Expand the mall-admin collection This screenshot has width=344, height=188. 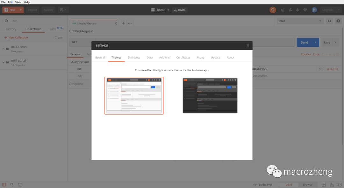(x=3, y=49)
